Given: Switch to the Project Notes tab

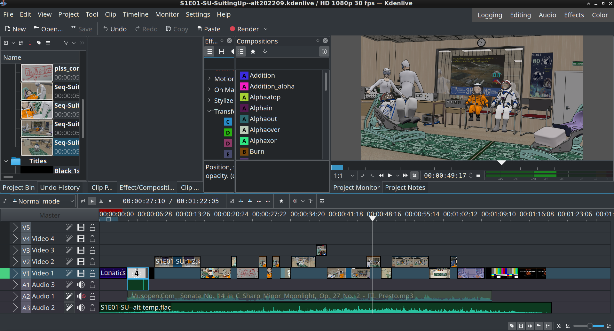Looking at the screenshot, I should (x=405, y=188).
